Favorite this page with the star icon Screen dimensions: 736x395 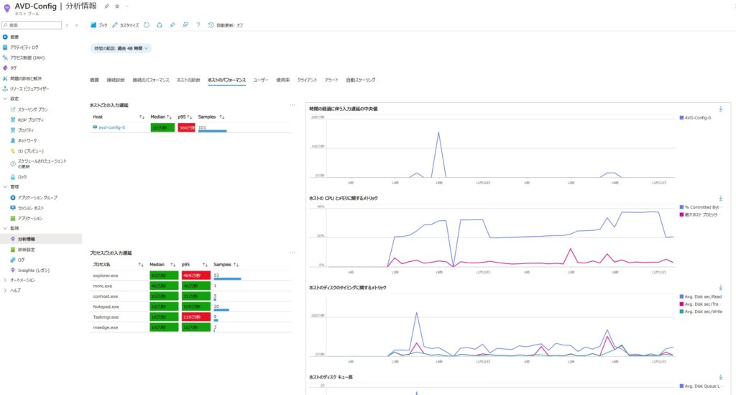coord(117,6)
